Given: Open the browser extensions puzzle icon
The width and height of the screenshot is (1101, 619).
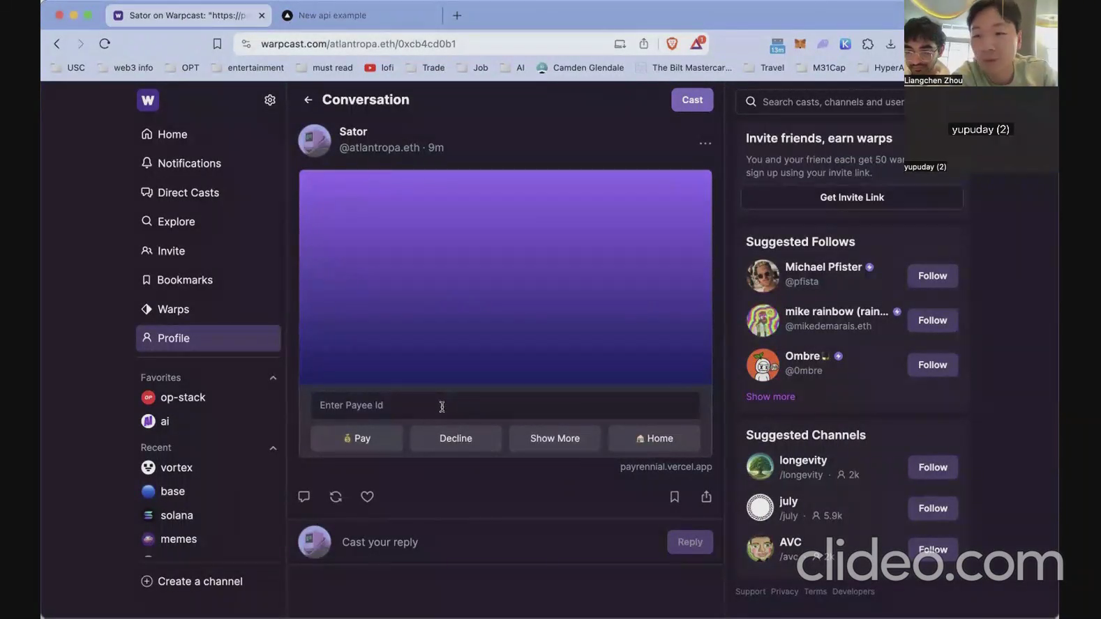Looking at the screenshot, I should 868,44.
